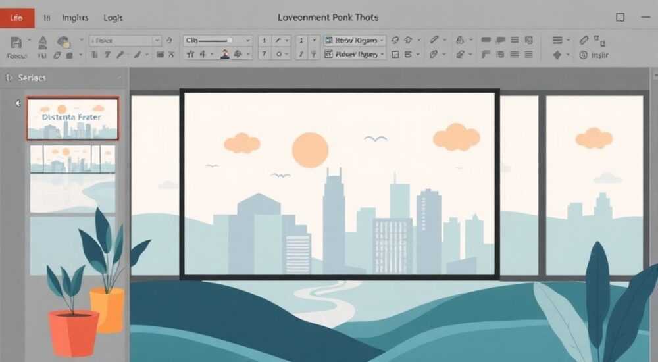Click the city skyline slide in the editing area
This screenshot has height=362, width=658.
point(340,184)
